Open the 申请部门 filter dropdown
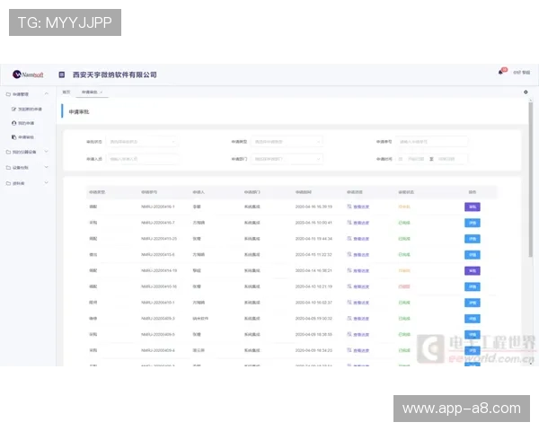This screenshot has height=431, width=539. (x=287, y=159)
